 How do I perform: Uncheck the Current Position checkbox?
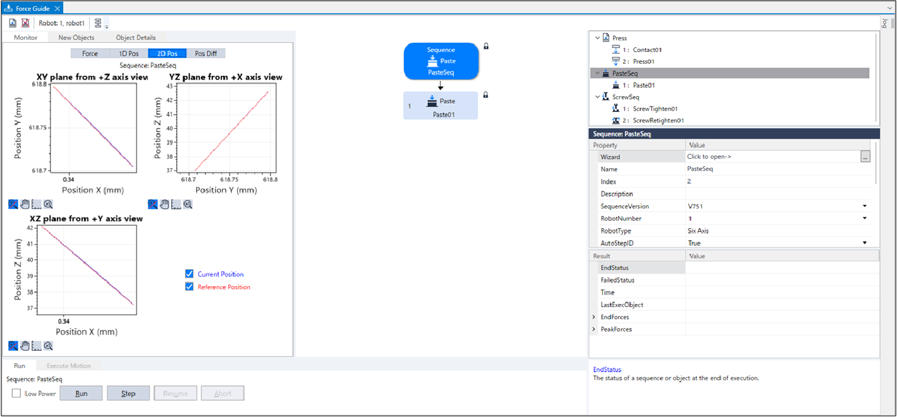pos(189,274)
